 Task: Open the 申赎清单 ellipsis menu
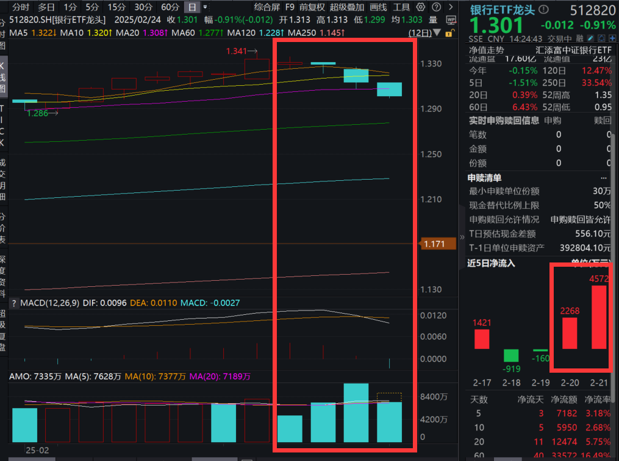604,178
